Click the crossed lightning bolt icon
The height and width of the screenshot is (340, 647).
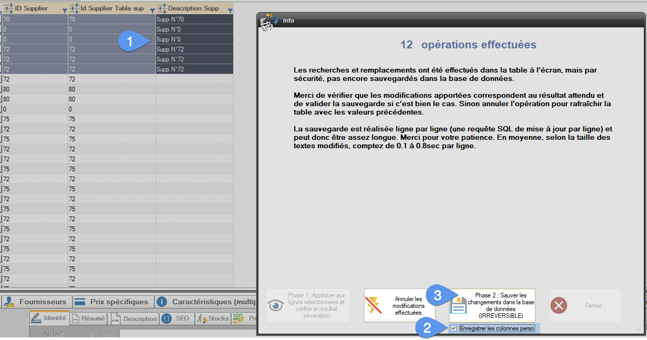pyautogui.click(x=373, y=304)
